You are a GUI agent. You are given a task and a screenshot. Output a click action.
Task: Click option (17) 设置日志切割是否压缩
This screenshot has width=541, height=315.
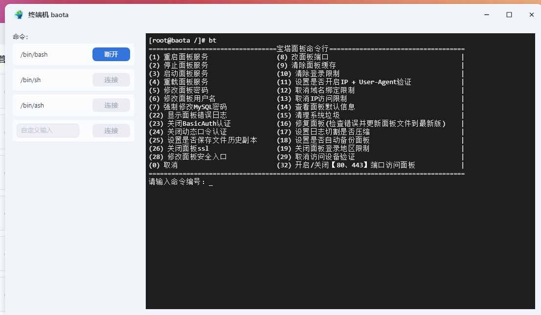323,132
